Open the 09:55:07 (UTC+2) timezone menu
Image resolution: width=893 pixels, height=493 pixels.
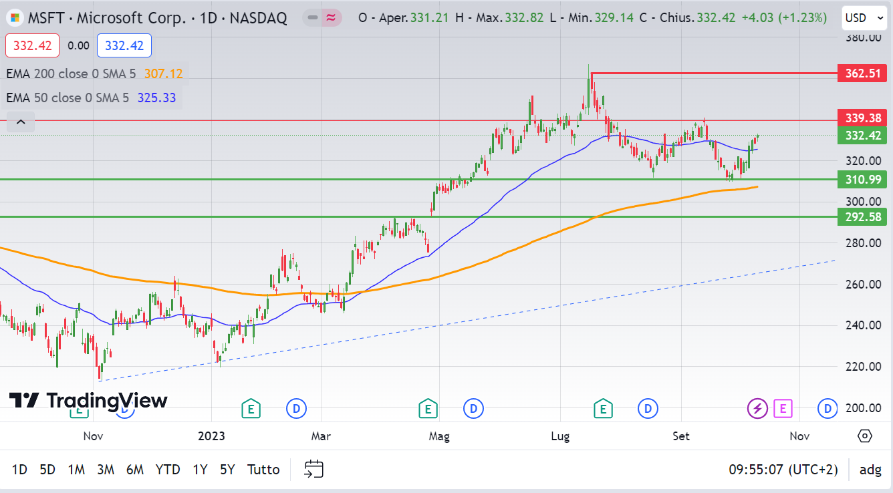tap(783, 470)
